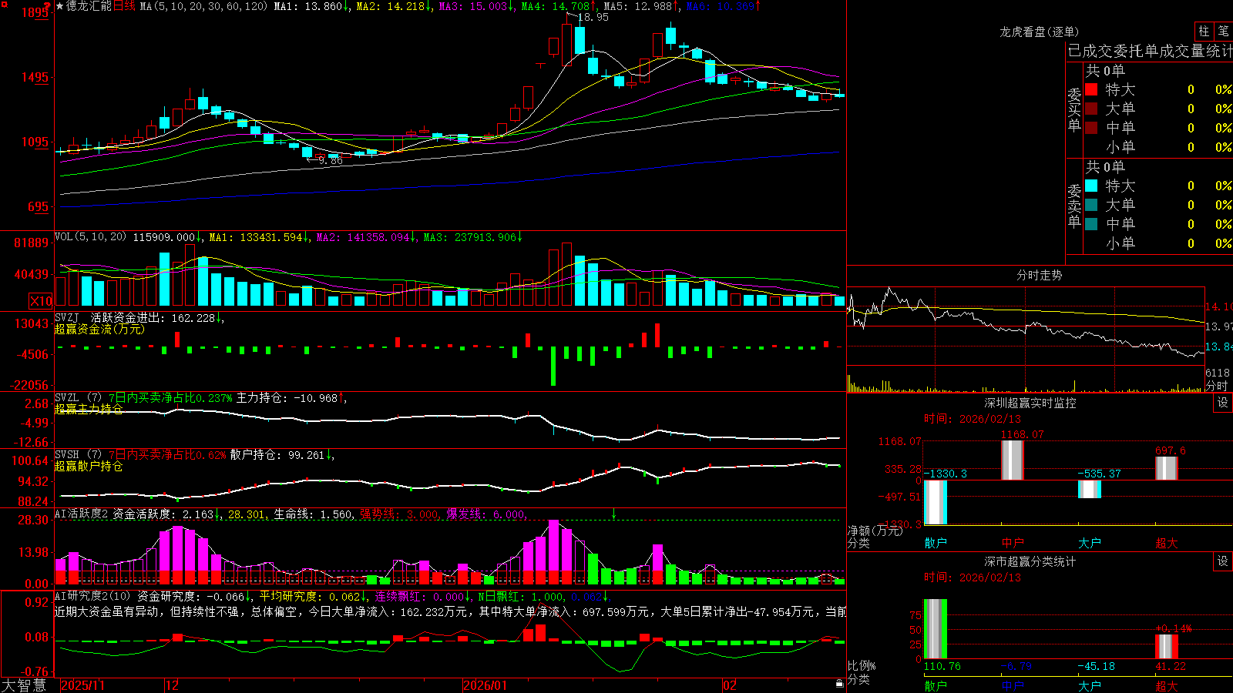Click the 695 price axis value

click(39, 206)
